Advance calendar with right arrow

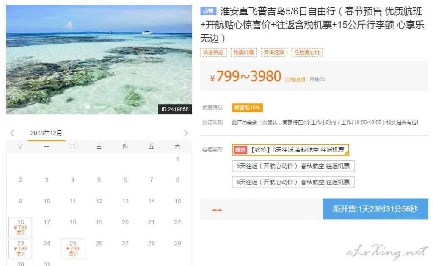pyautogui.click(x=185, y=133)
